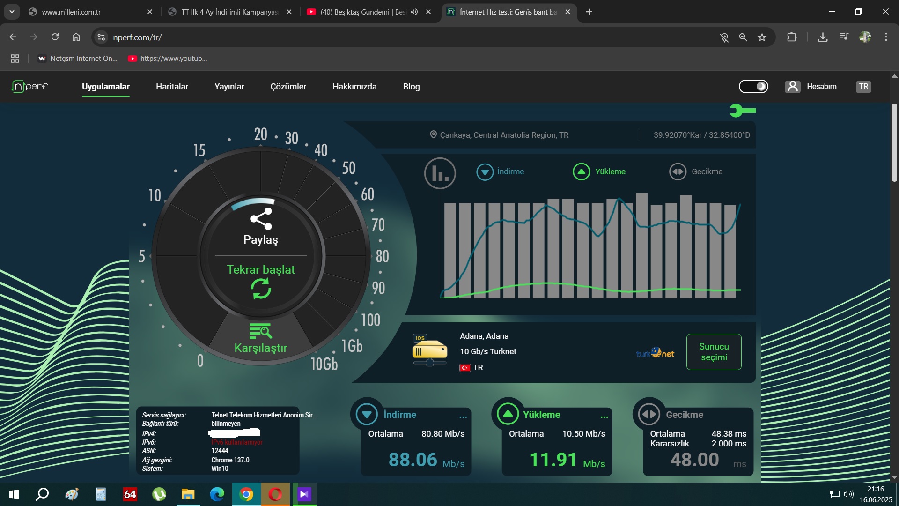The image size is (899, 506).
Task: Show bar chart view icon
Action: pyautogui.click(x=440, y=173)
